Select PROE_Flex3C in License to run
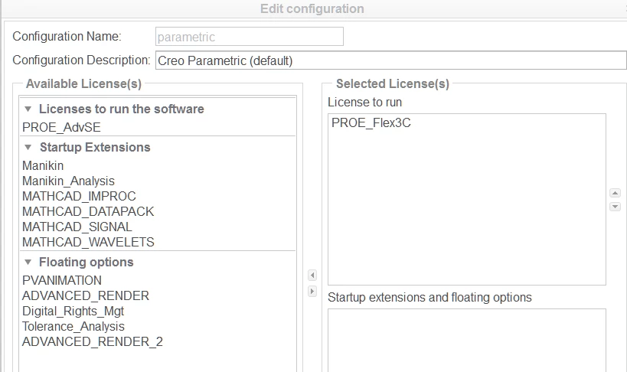The width and height of the screenshot is (627, 372). (371, 122)
